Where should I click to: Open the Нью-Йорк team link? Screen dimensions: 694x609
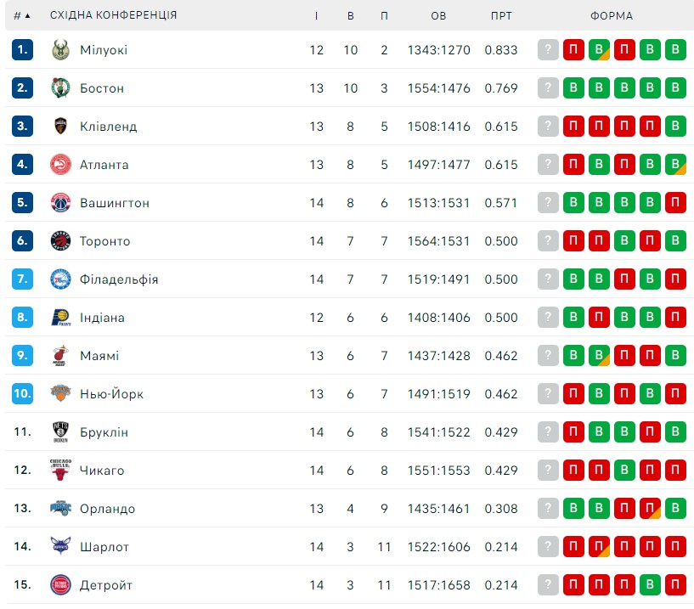(x=111, y=394)
